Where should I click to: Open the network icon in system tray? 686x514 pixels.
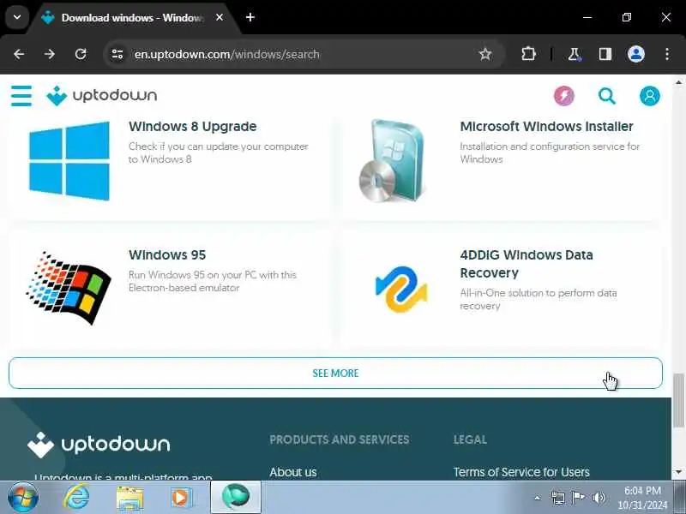[x=558, y=498]
